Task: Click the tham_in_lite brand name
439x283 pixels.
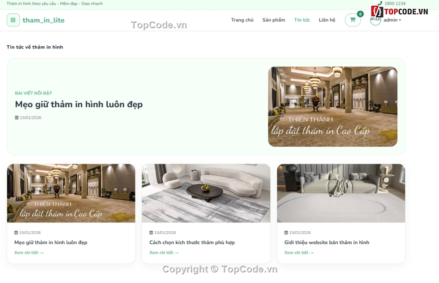Action: (x=43, y=20)
